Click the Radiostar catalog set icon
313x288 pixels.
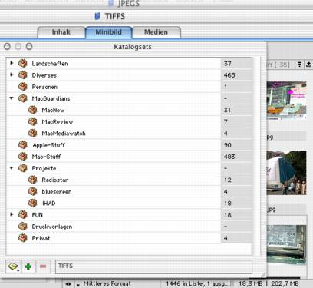pos(32,180)
